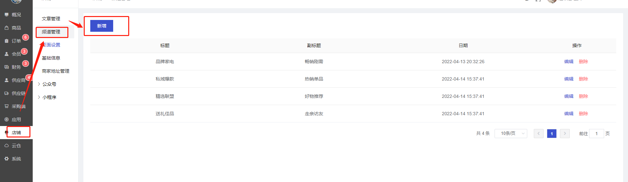Image resolution: width=628 pixels, height=182 pixels.
Task: Select page 1 in pagination
Action: click(552, 134)
